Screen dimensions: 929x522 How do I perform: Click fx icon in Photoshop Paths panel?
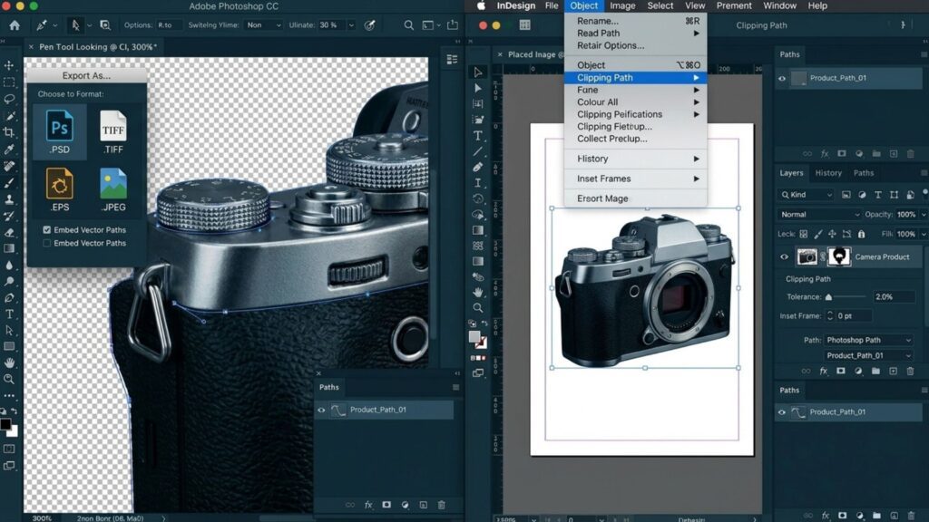(368, 505)
